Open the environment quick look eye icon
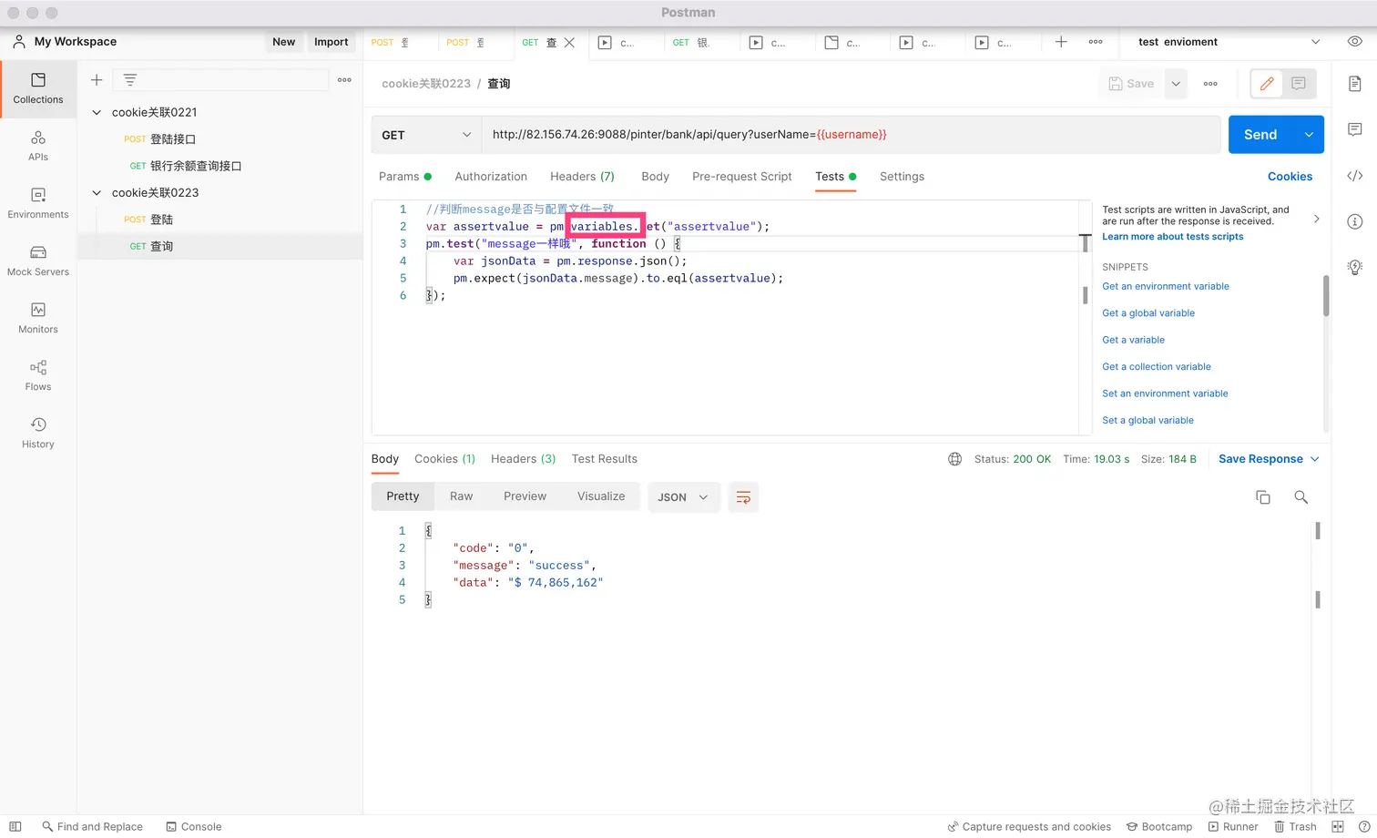 1355,42
